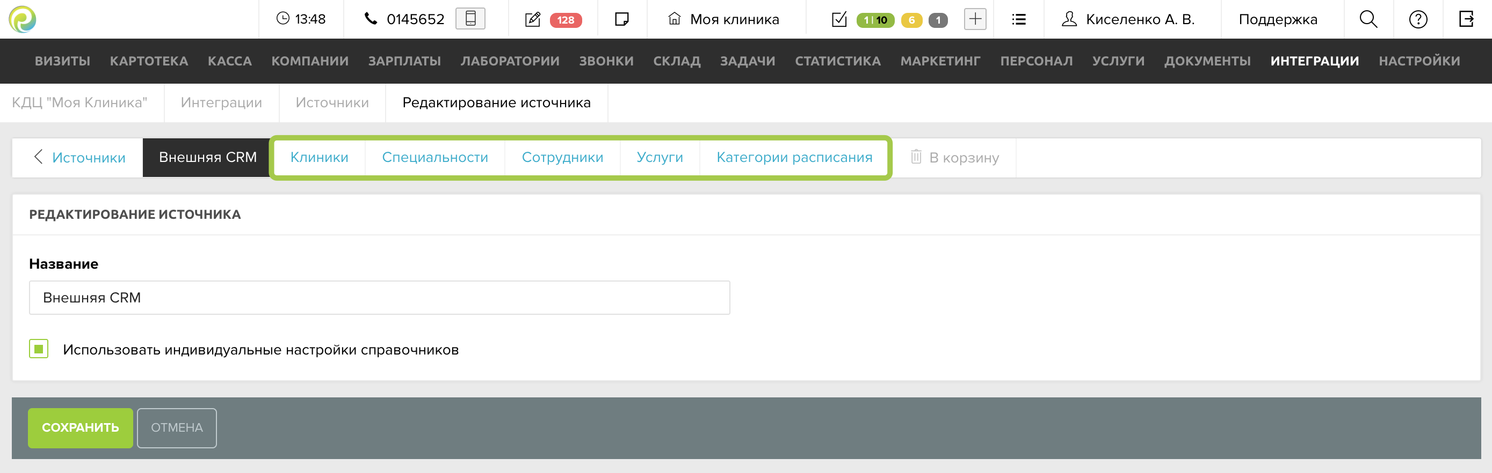Switch to the Услуги source tab
This screenshot has width=1492, height=473.
[x=660, y=157]
